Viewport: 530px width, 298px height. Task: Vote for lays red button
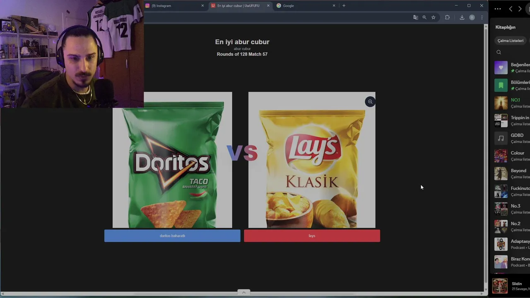312,236
